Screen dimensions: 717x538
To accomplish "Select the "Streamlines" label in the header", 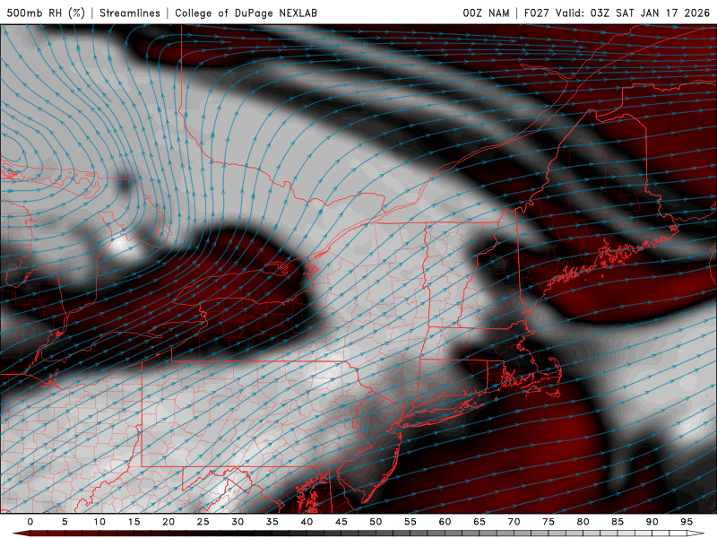I will [x=130, y=13].
